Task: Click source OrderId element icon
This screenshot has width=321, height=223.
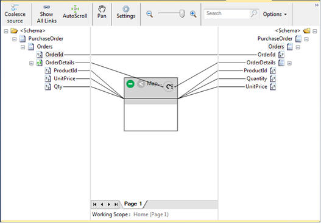Action: click(x=40, y=55)
